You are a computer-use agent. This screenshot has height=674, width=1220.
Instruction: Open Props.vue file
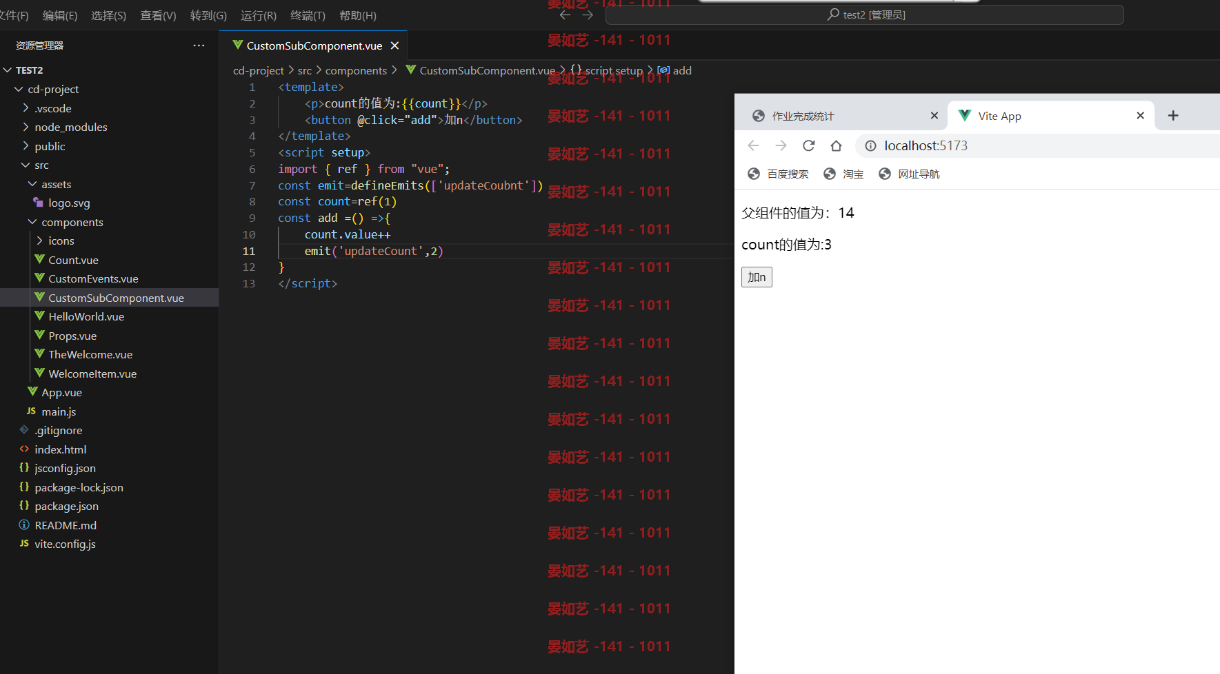tap(109, 336)
